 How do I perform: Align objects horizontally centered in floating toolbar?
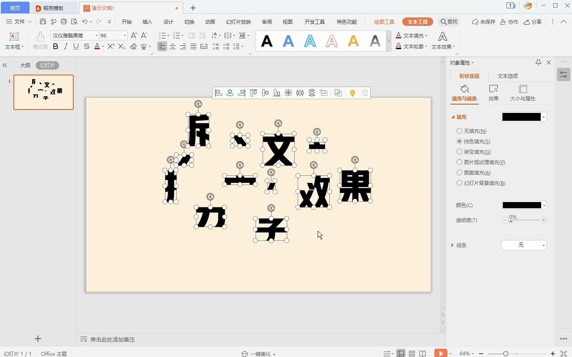(x=230, y=93)
